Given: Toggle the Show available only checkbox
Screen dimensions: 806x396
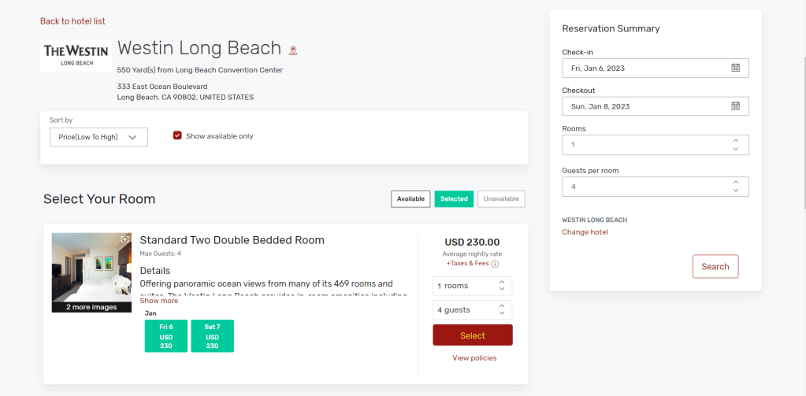Looking at the screenshot, I should pos(177,136).
